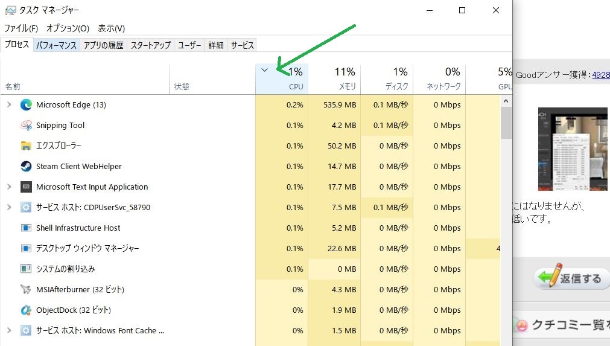Switch to the パフォーマンス tab

pyautogui.click(x=56, y=45)
